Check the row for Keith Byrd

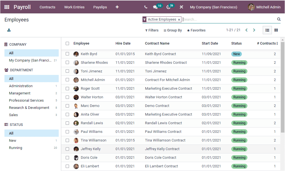tap(67, 54)
